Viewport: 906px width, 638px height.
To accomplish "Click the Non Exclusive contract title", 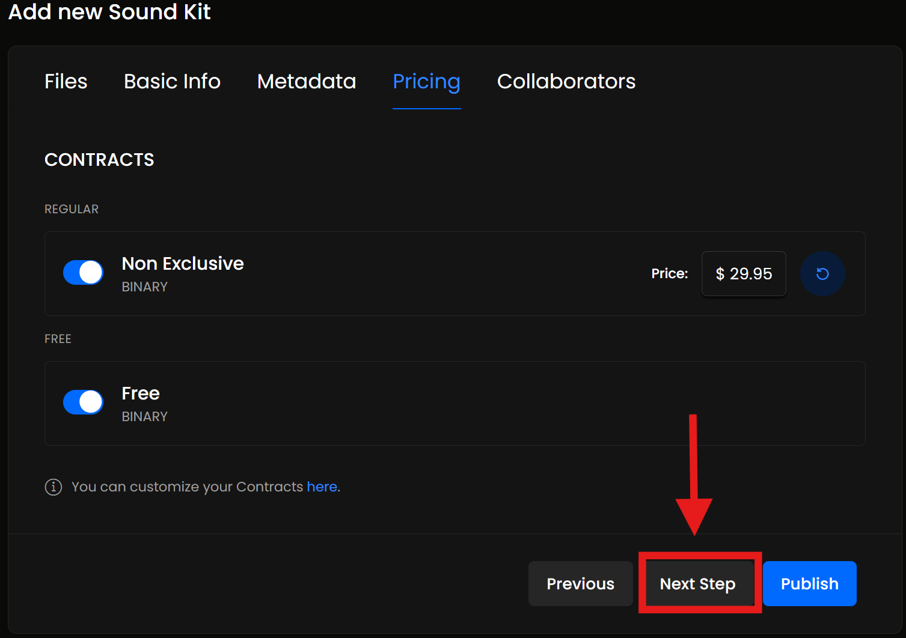I will pyautogui.click(x=183, y=264).
